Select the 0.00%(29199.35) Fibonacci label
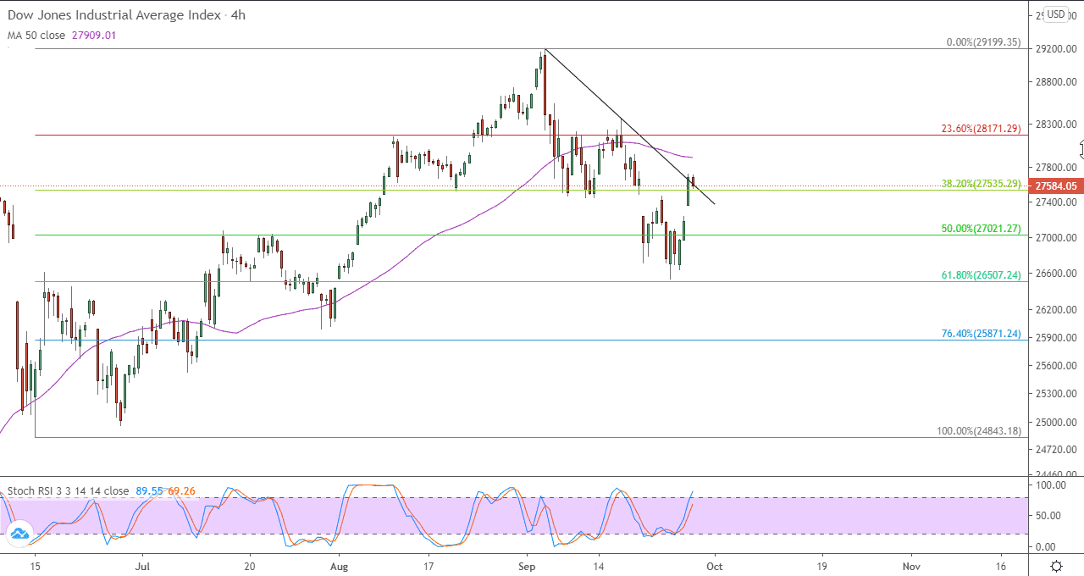 tap(983, 42)
